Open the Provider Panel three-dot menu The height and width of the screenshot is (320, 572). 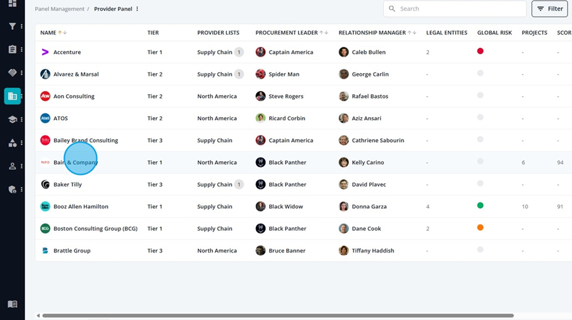[137, 9]
